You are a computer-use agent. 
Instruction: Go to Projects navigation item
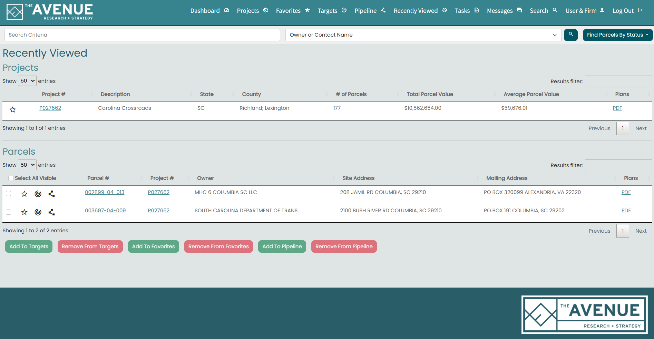(x=252, y=11)
